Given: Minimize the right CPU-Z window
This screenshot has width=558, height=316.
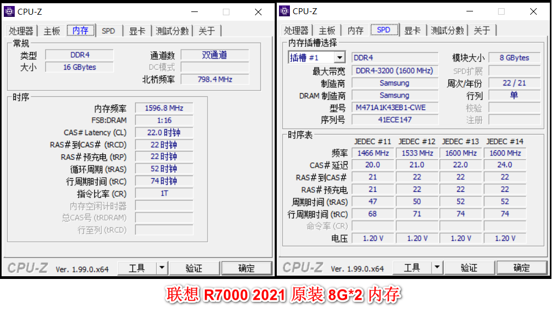Looking at the screenshot, I should click(x=470, y=11).
